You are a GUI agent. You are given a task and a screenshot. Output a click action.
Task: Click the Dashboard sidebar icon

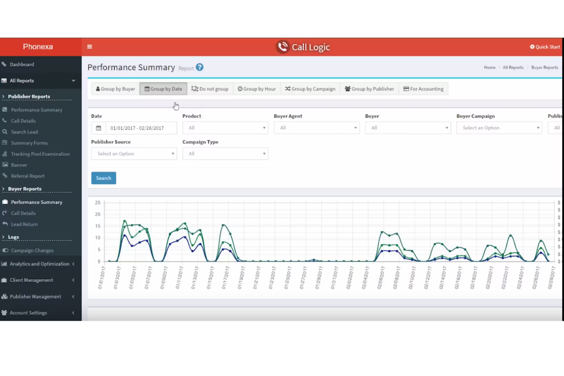pyautogui.click(x=4, y=64)
